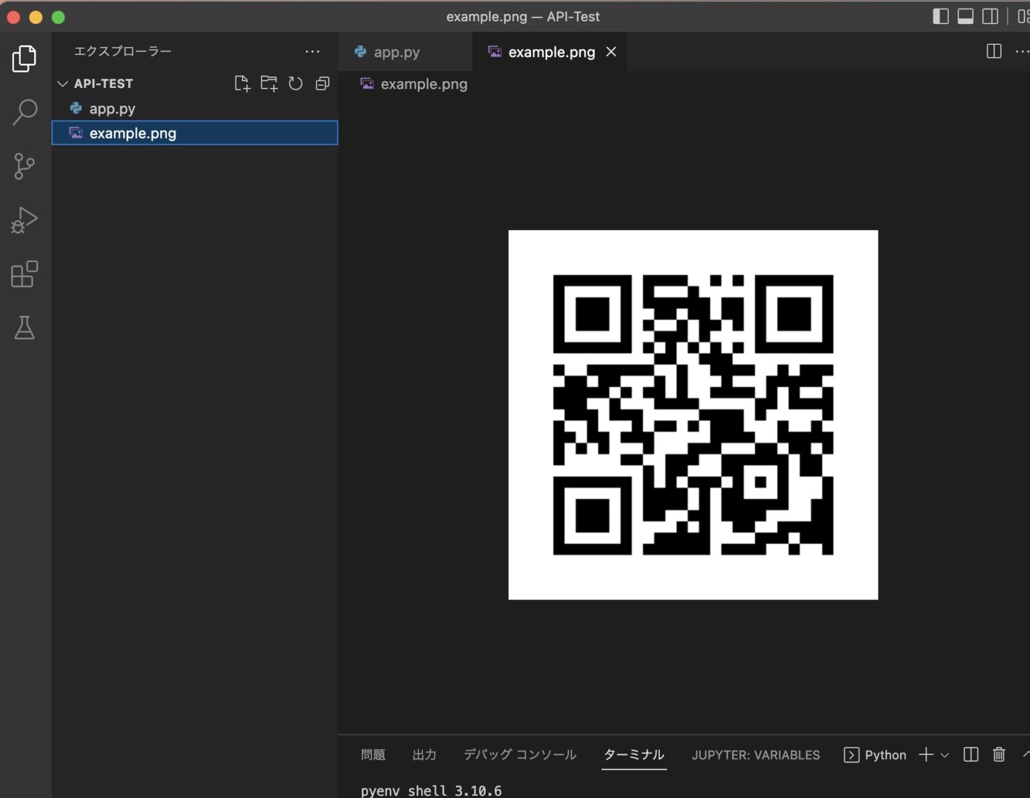Collapse all folders in the Explorer
This screenshot has width=1030, height=798.
(323, 83)
